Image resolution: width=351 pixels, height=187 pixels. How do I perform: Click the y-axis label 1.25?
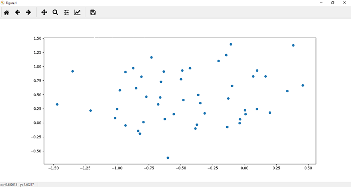coord(38,52)
